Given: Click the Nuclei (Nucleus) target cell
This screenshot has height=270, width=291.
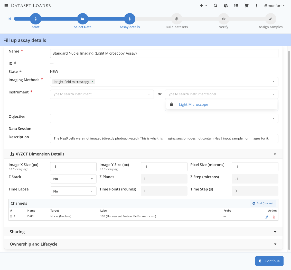Looking at the screenshot, I should tap(74, 216).
